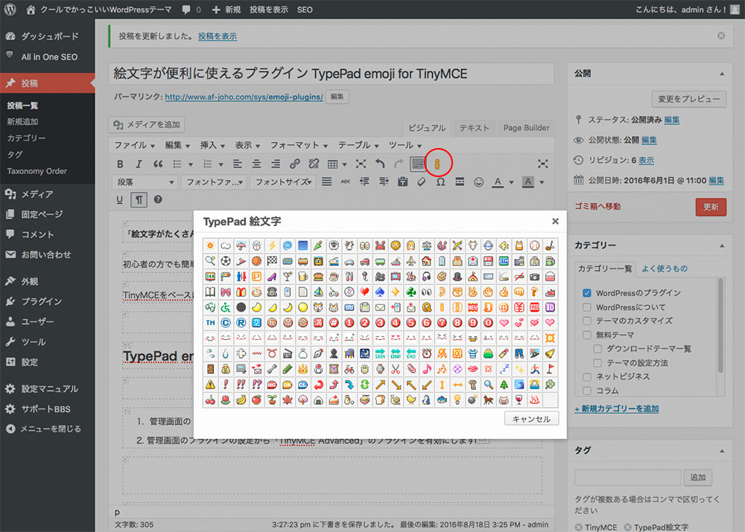Insert a blockquote
This screenshot has height=532, width=745.
(158, 164)
